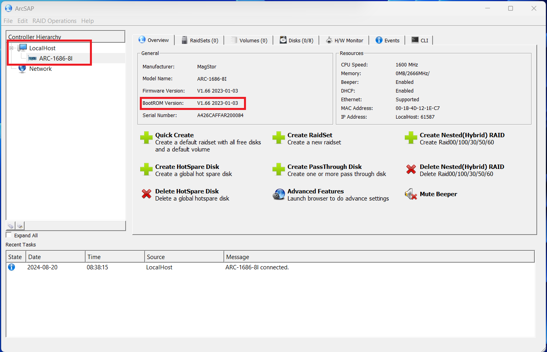Click the Delete Nested(Hybrid) RAID red X icon
The height and width of the screenshot is (352, 547).
pos(411,169)
